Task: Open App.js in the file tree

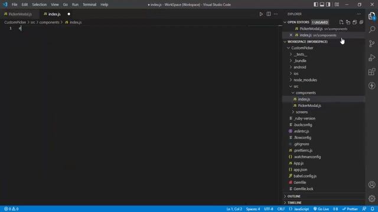Action: (x=298, y=163)
